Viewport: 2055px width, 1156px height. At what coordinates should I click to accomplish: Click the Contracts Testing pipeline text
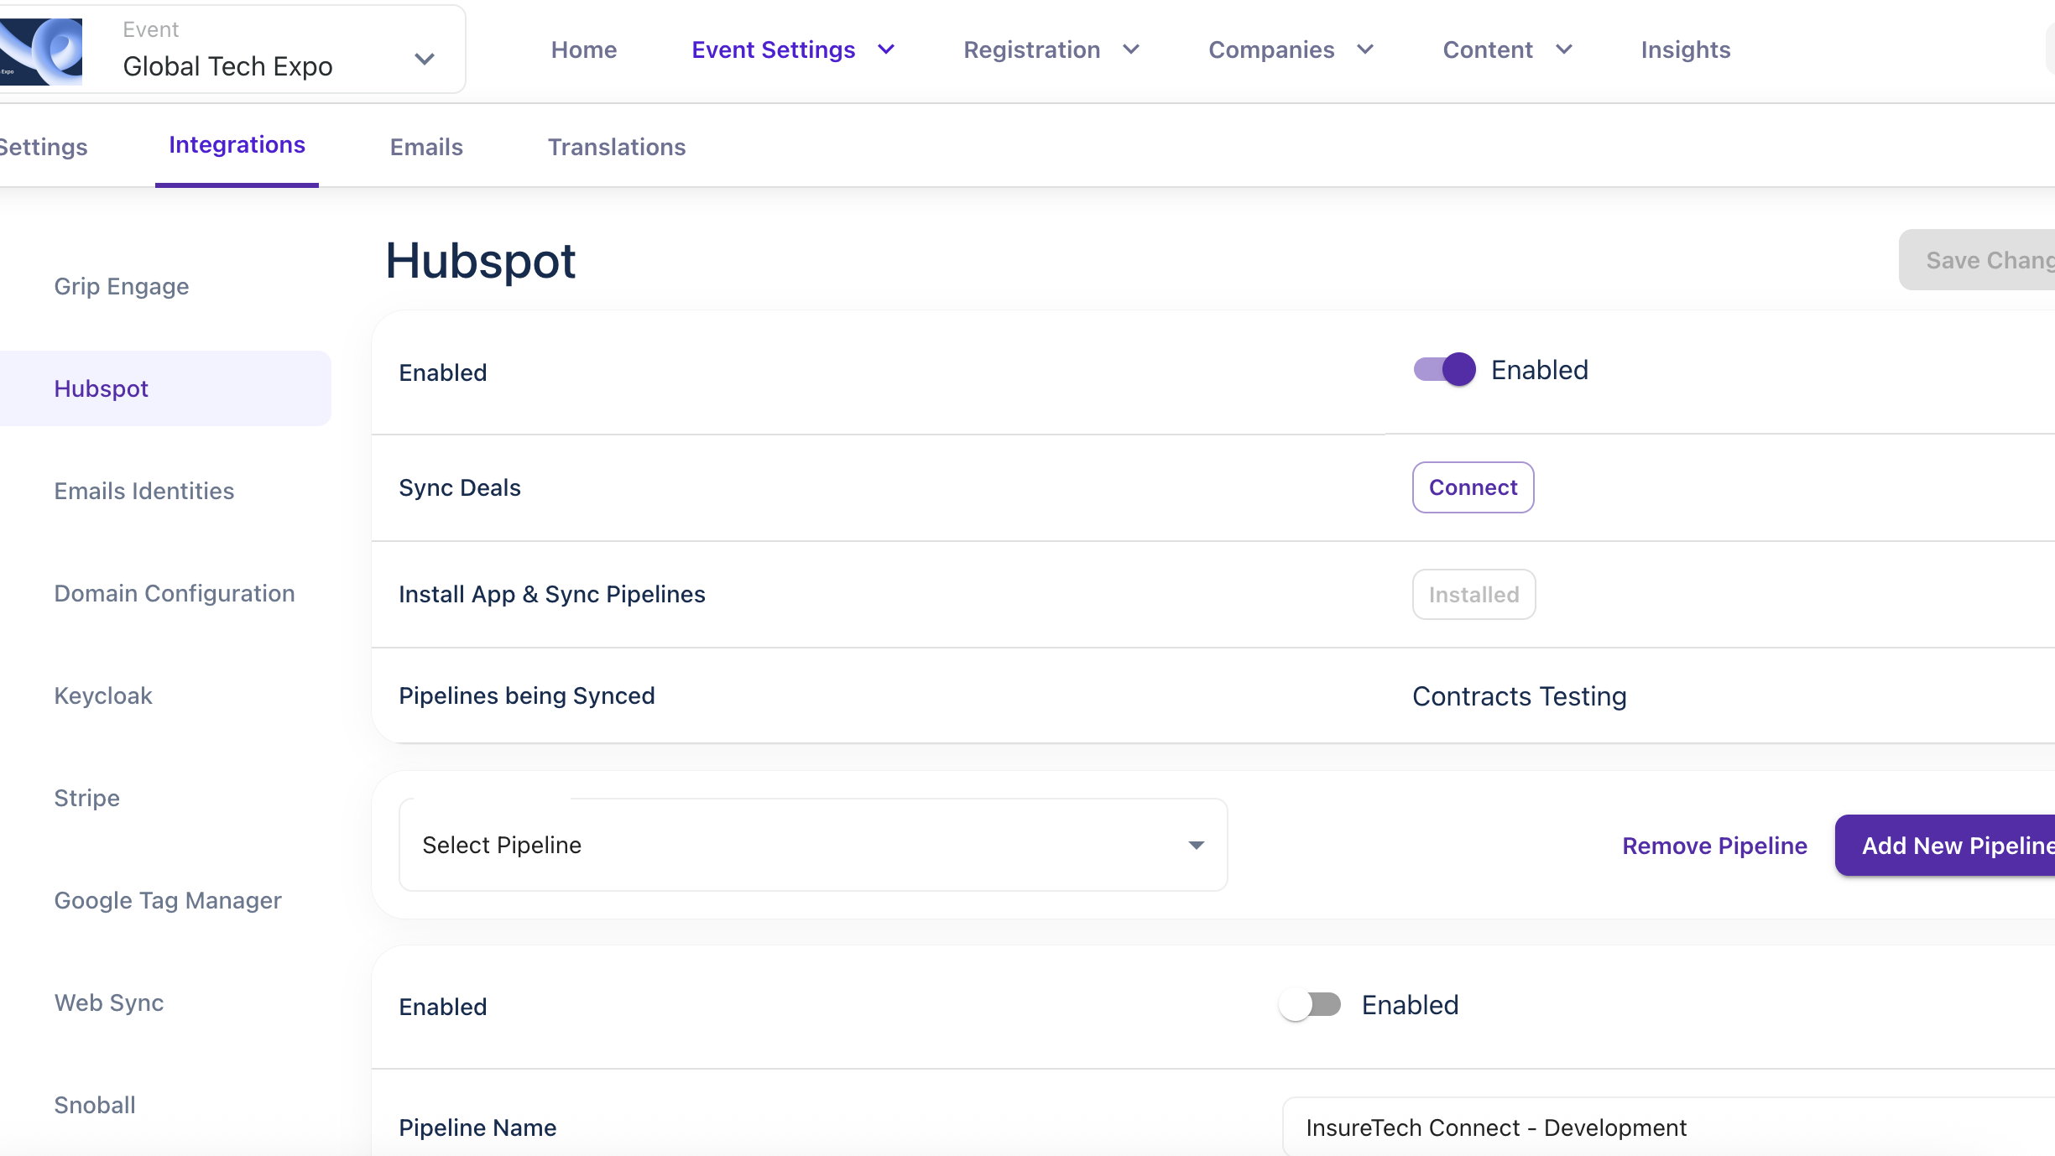coord(1519,696)
